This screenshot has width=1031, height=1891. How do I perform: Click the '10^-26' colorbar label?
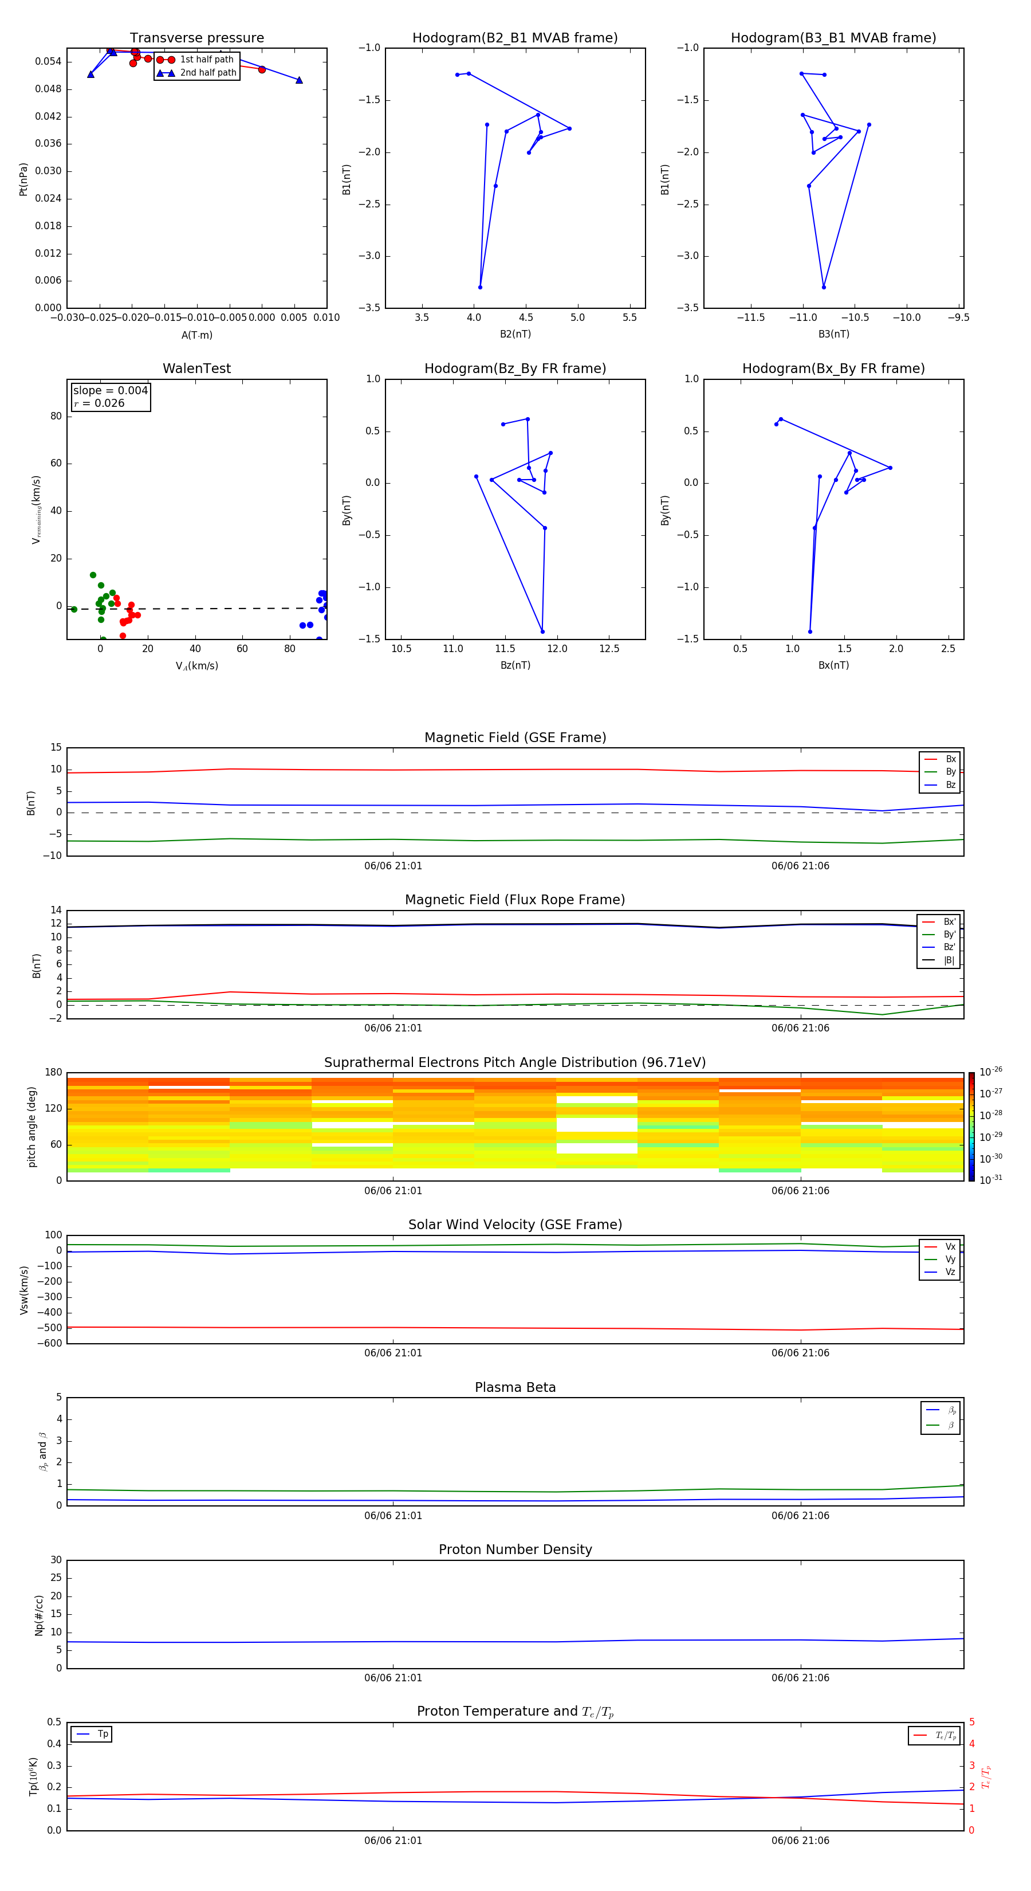pyautogui.click(x=991, y=1072)
